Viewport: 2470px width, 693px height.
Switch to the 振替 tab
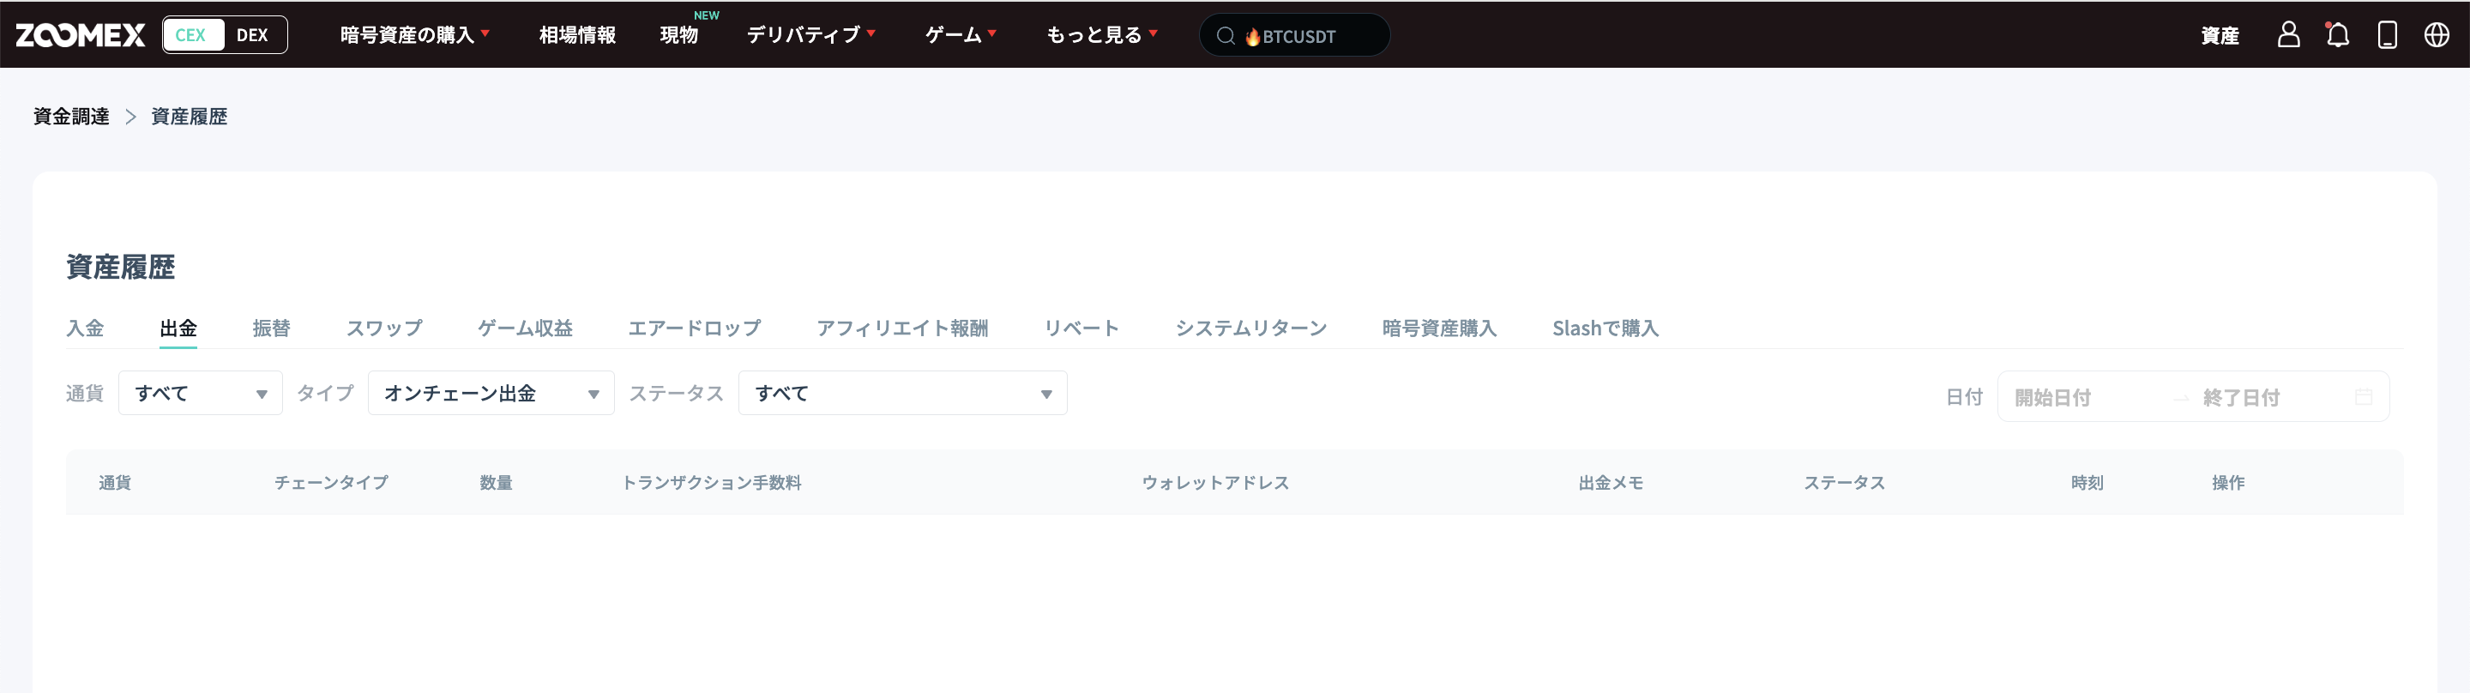(271, 328)
